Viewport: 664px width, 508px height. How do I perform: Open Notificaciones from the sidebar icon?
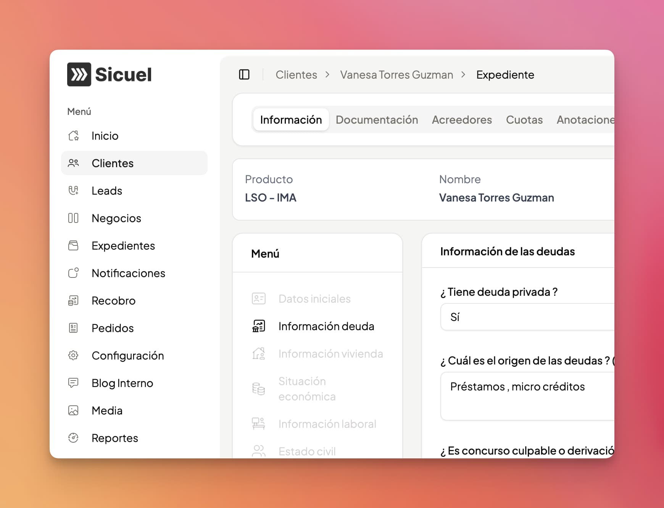73,273
